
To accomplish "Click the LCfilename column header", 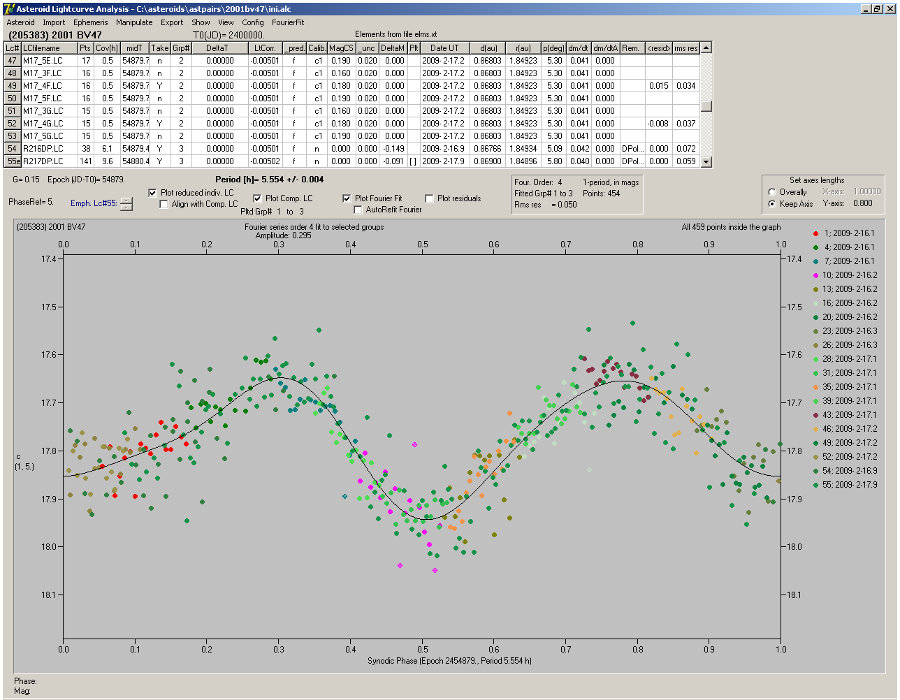I will point(49,48).
